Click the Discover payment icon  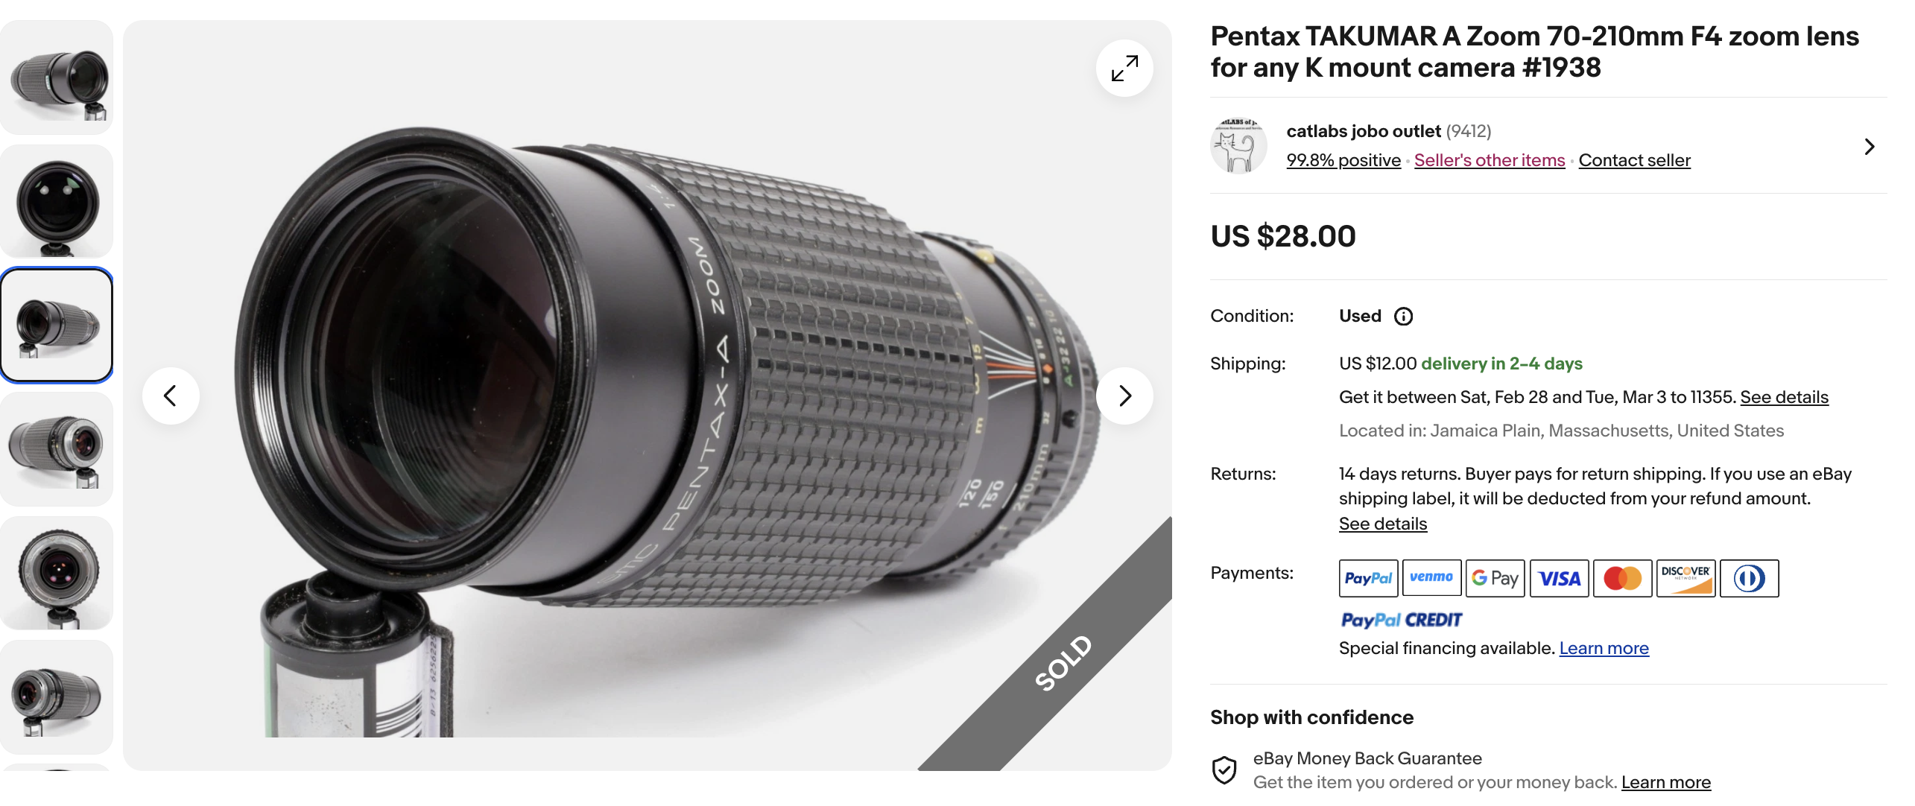[x=1685, y=578]
